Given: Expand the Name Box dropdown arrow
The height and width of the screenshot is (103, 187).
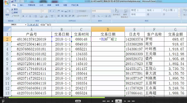Looking at the screenshot, I should 26,25.
